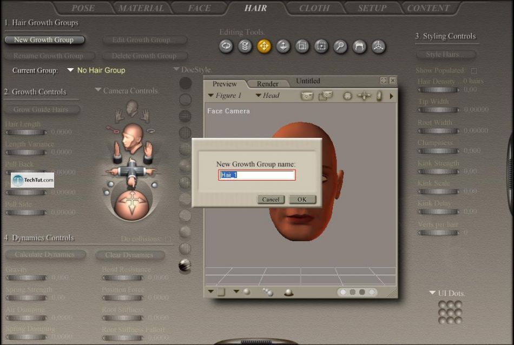Select the View Magnifier editing tool
The width and height of the screenshot is (514, 345).
340,46
